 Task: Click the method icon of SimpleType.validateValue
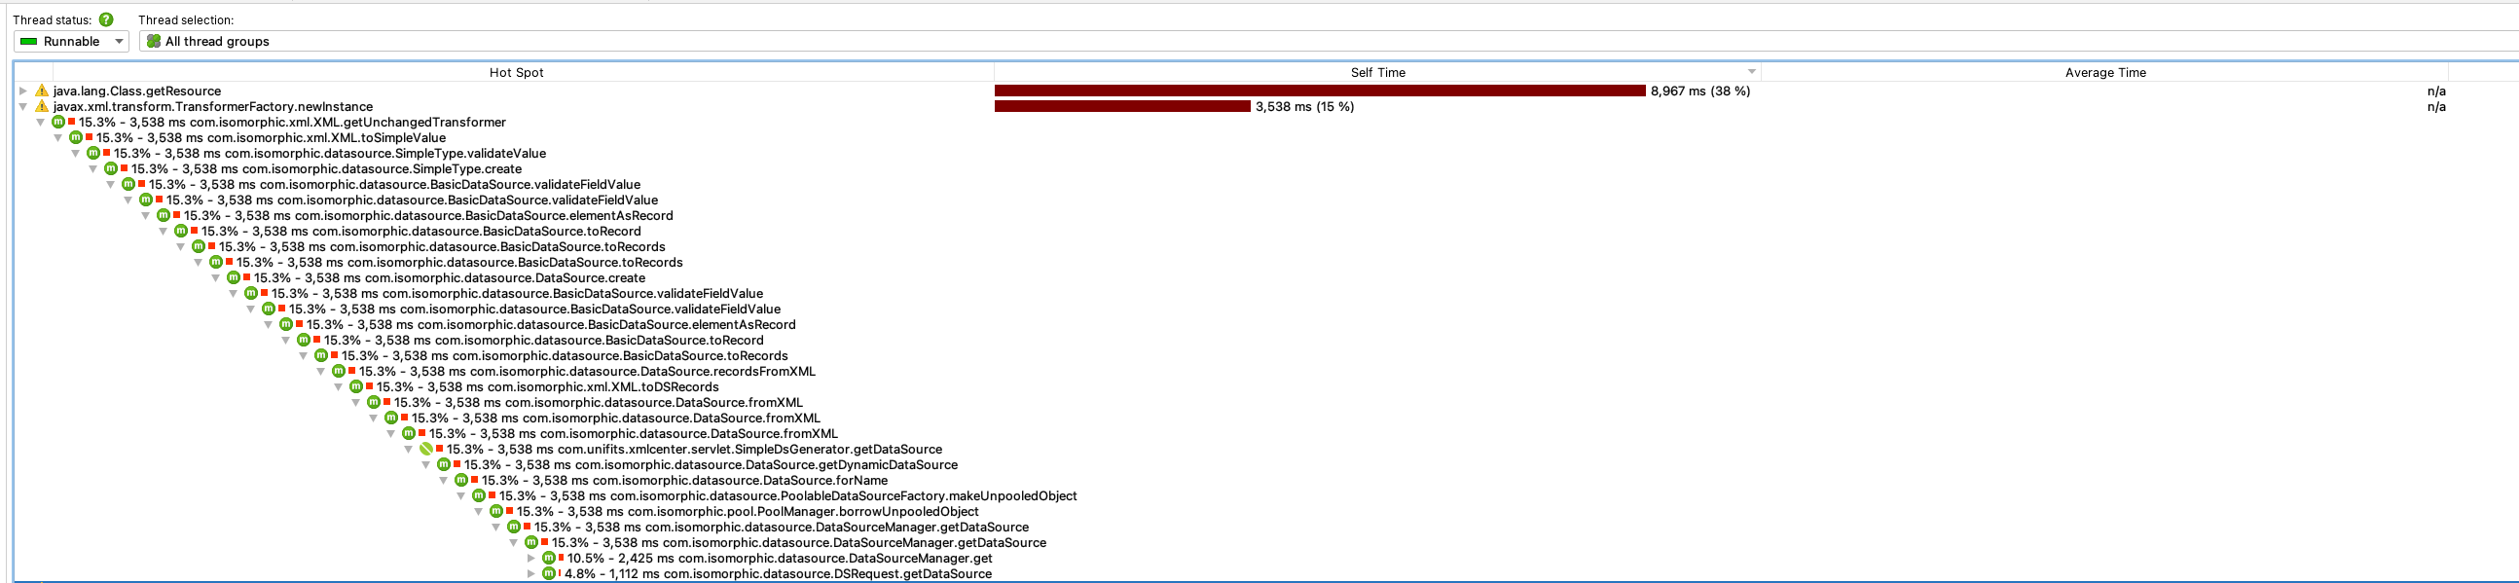coord(92,154)
